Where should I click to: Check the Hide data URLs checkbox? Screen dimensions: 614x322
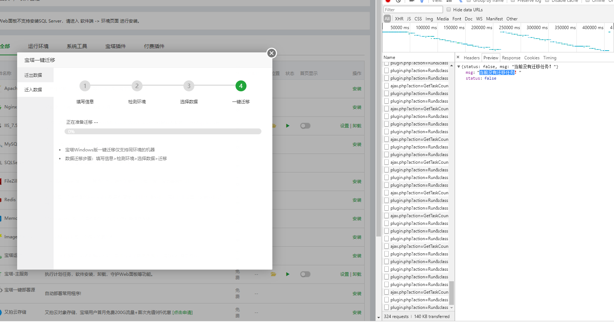coord(449,10)
